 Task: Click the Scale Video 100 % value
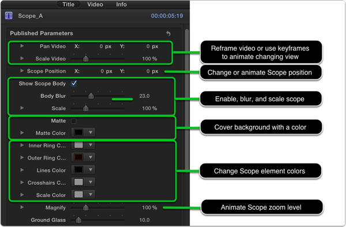coord(149,59)
